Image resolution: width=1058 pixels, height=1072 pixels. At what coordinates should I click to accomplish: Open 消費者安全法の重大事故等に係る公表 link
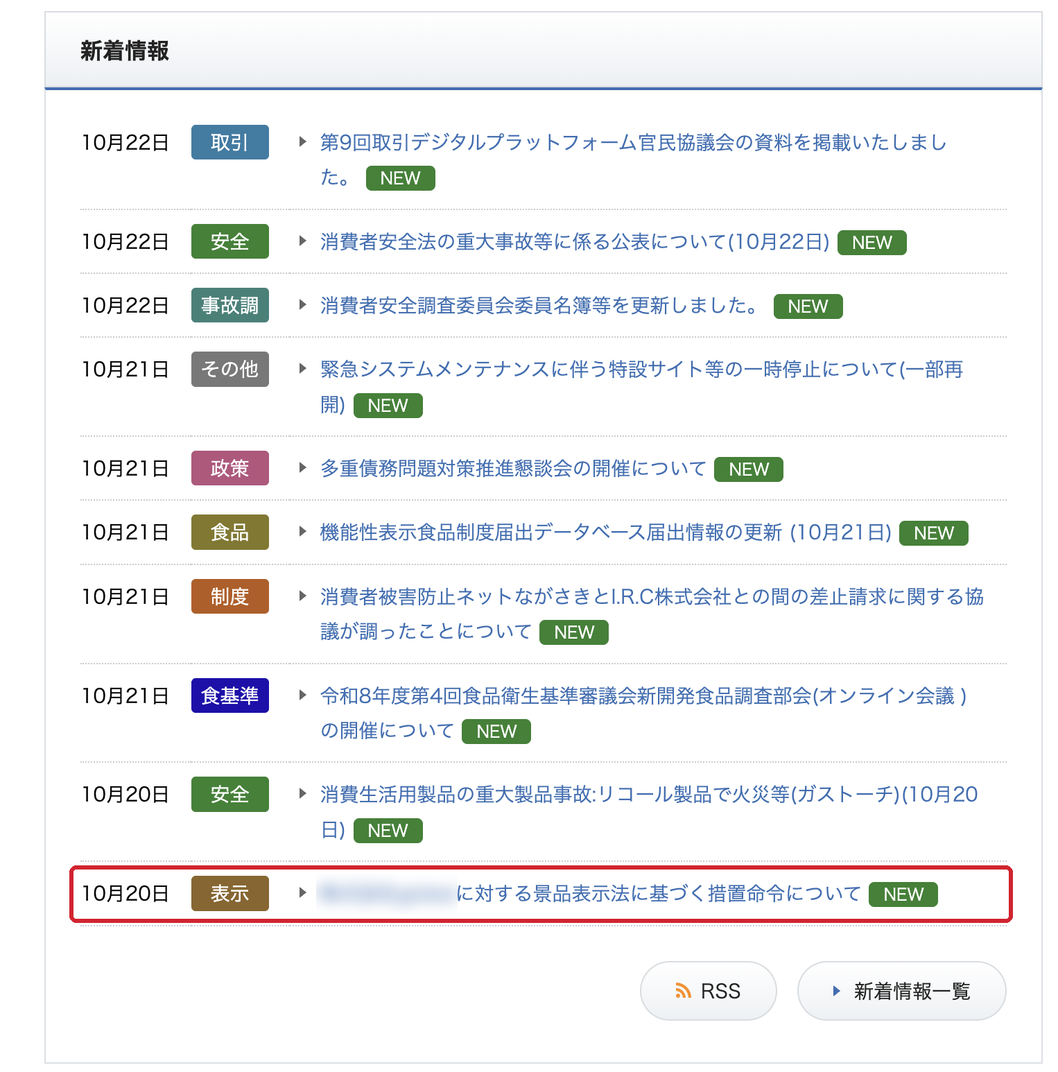point(575,242)
